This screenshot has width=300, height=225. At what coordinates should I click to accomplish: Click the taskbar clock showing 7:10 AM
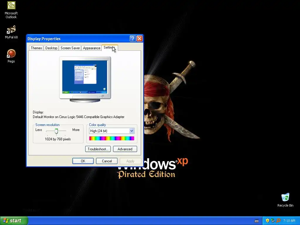click(x=289, y=221)
